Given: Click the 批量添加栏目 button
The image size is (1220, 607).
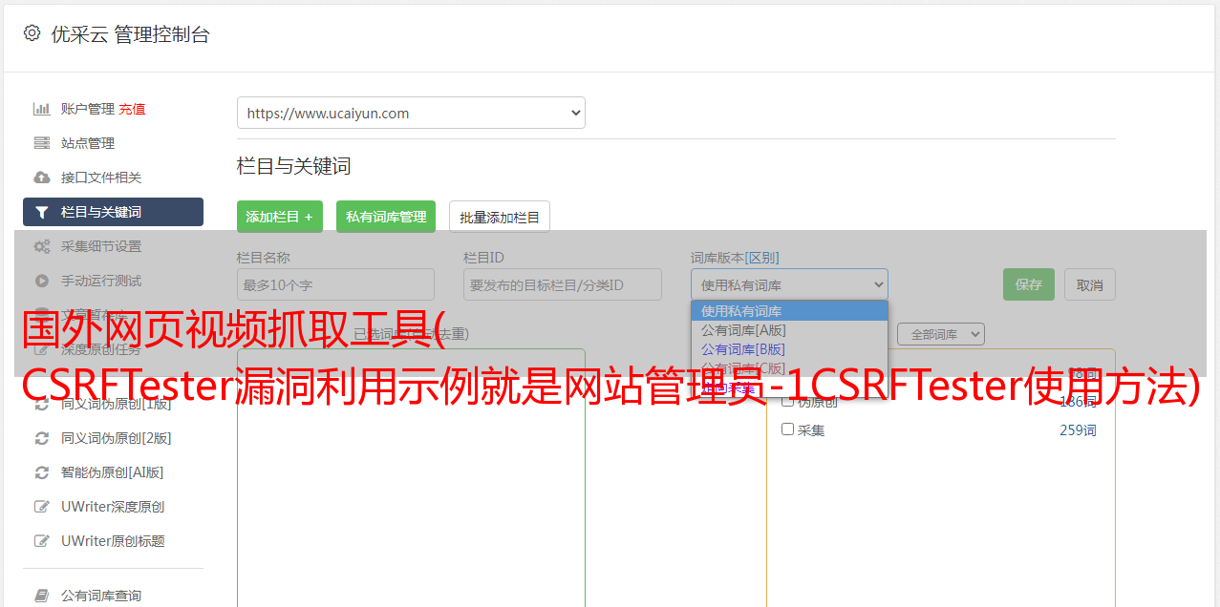Looking at the screenshot, I should (x=500, y=217).
